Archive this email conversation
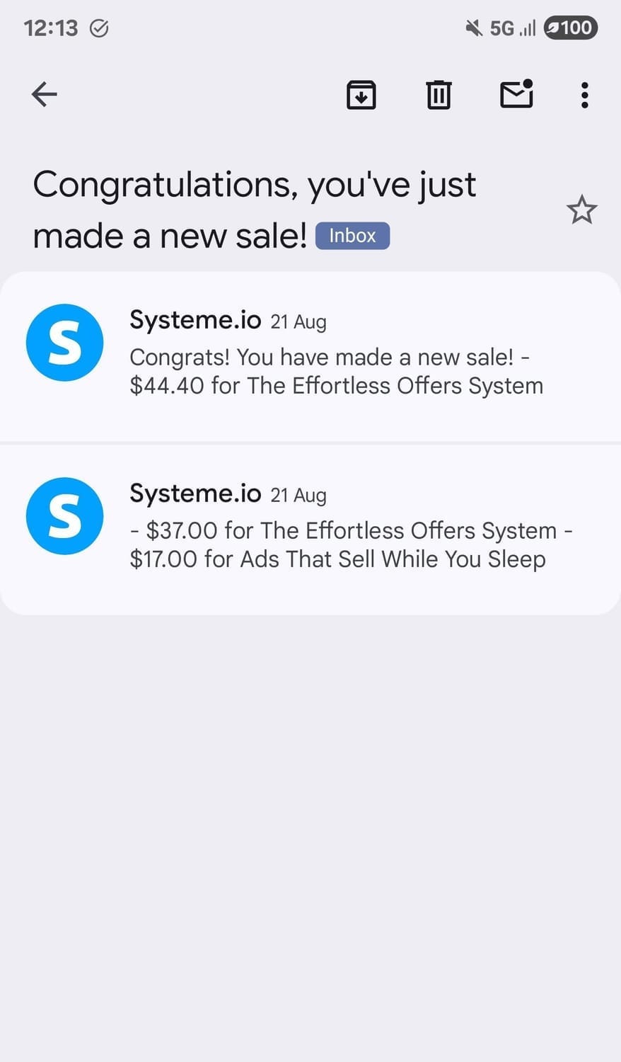This screenshot has height=1062, width=621. (361, 95)
